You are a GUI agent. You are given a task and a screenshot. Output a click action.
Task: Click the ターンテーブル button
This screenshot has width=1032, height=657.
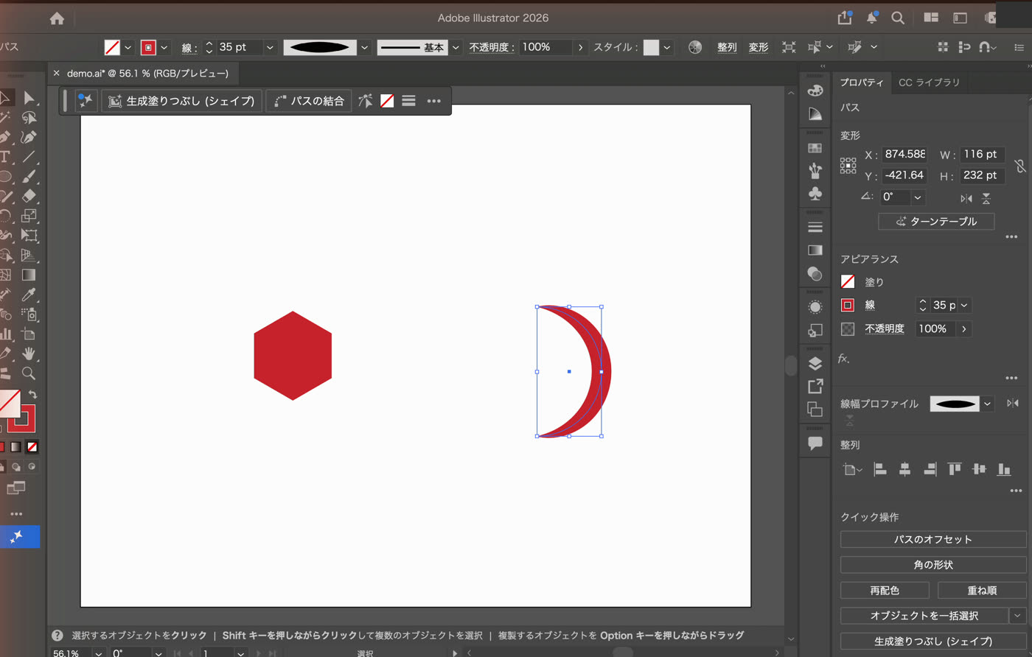click(x=936, y=221)
